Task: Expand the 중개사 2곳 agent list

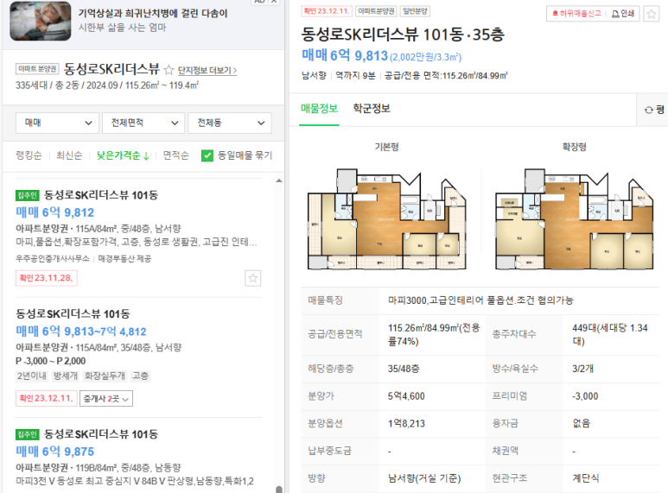Action: [x=106, y=399]
